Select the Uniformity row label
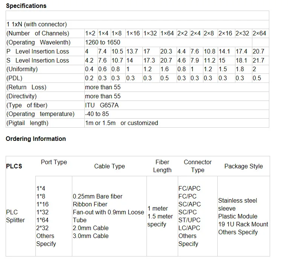 22,69
